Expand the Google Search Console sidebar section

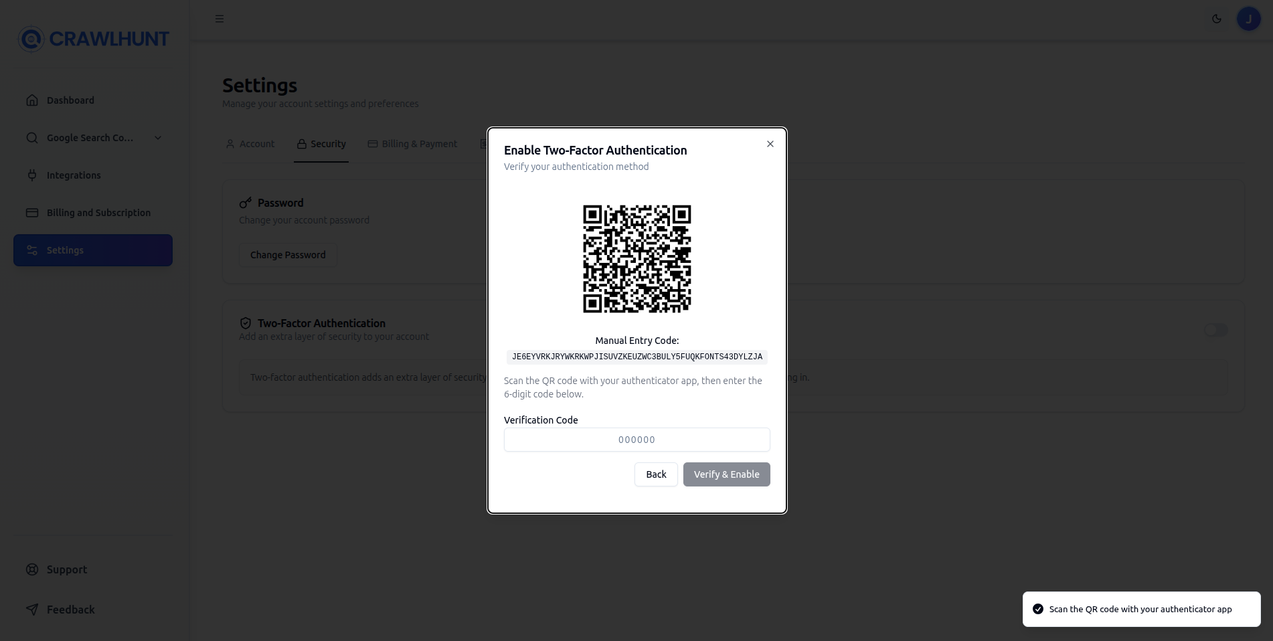tap(157, 137)
